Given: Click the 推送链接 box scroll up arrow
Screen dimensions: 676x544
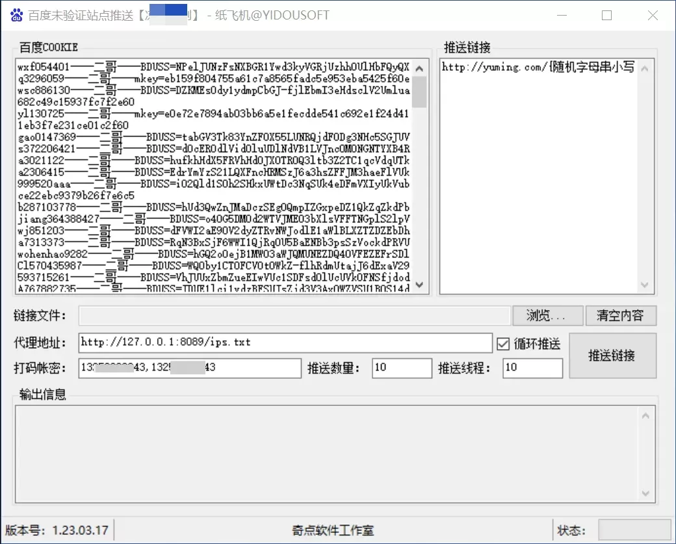Looking at the screenshot, I should pos(645,68).
